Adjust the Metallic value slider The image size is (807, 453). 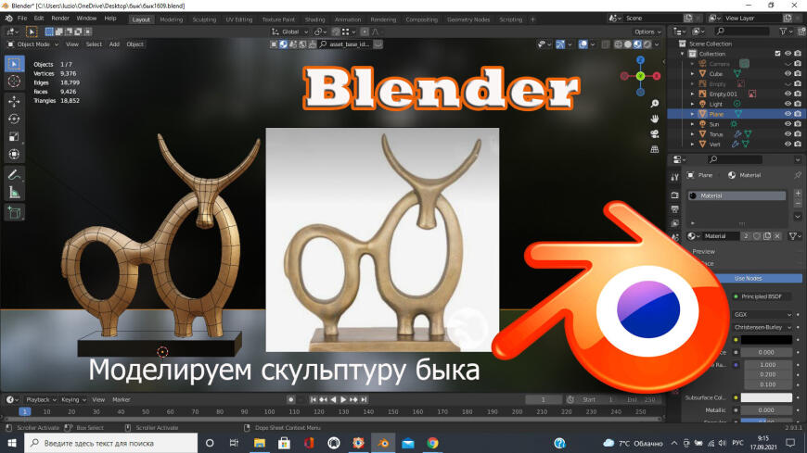coord(766,410)
